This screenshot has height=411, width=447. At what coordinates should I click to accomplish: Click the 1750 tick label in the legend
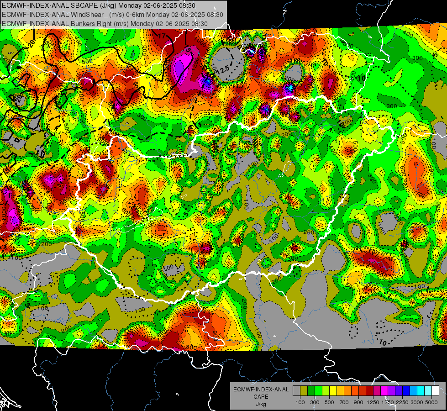(388, 402)
